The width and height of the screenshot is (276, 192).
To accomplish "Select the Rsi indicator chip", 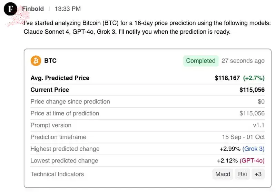I will point(243,174).
